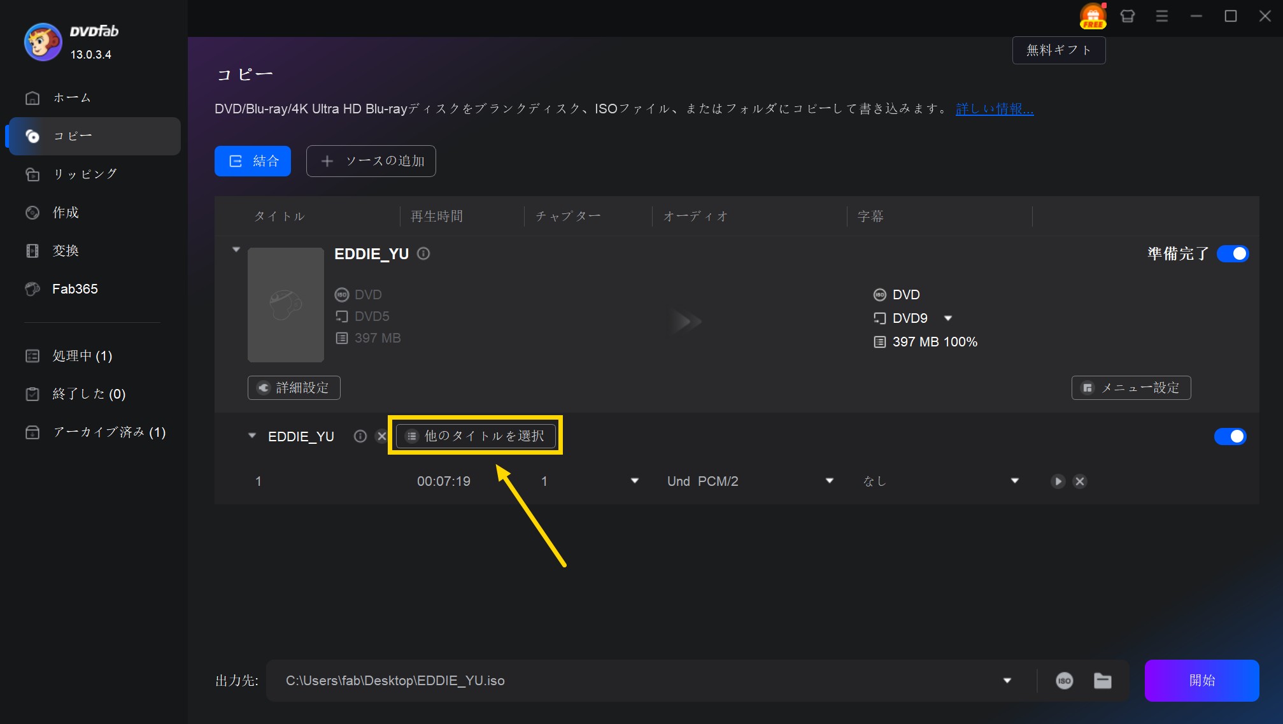Screen dimensions: 1283x724
Task: Open 詳細設定 advanced settings
Action: 294,388
